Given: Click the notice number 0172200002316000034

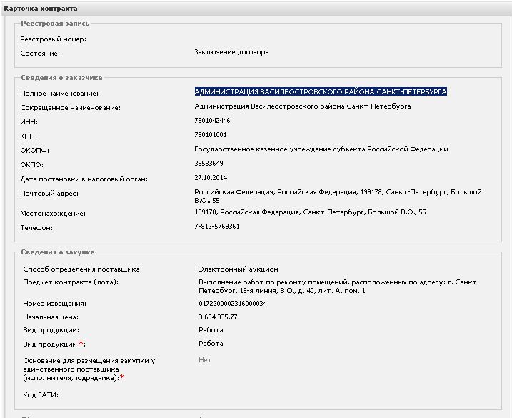Looking at the screenshot, I should tap(233, 304).
